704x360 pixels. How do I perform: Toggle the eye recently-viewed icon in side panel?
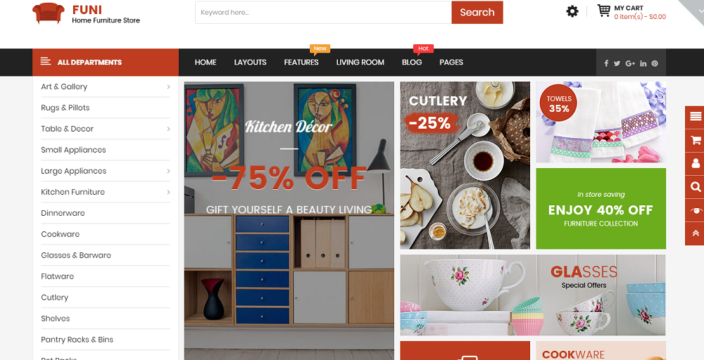pos(696,210)
